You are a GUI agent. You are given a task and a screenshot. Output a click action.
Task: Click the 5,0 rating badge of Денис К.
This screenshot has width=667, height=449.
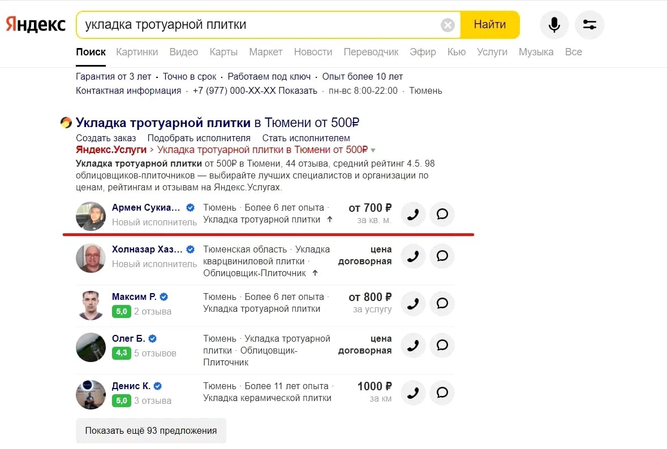click(x=121, y=400)
